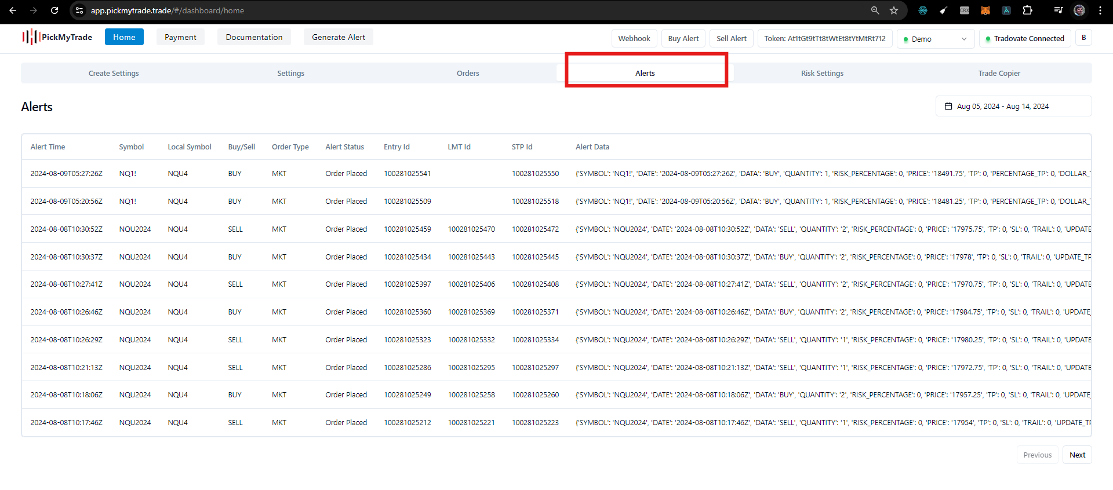This screenshot has height=490, width=1113.
Task: Open Documentation from the navbar
Action: [254, 37]
